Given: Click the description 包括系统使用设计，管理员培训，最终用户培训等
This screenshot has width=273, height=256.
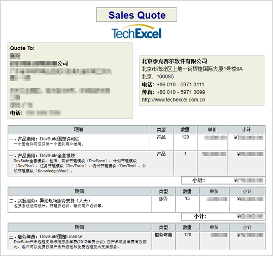Looking at the screenshot, I should (x=58, y=206).
